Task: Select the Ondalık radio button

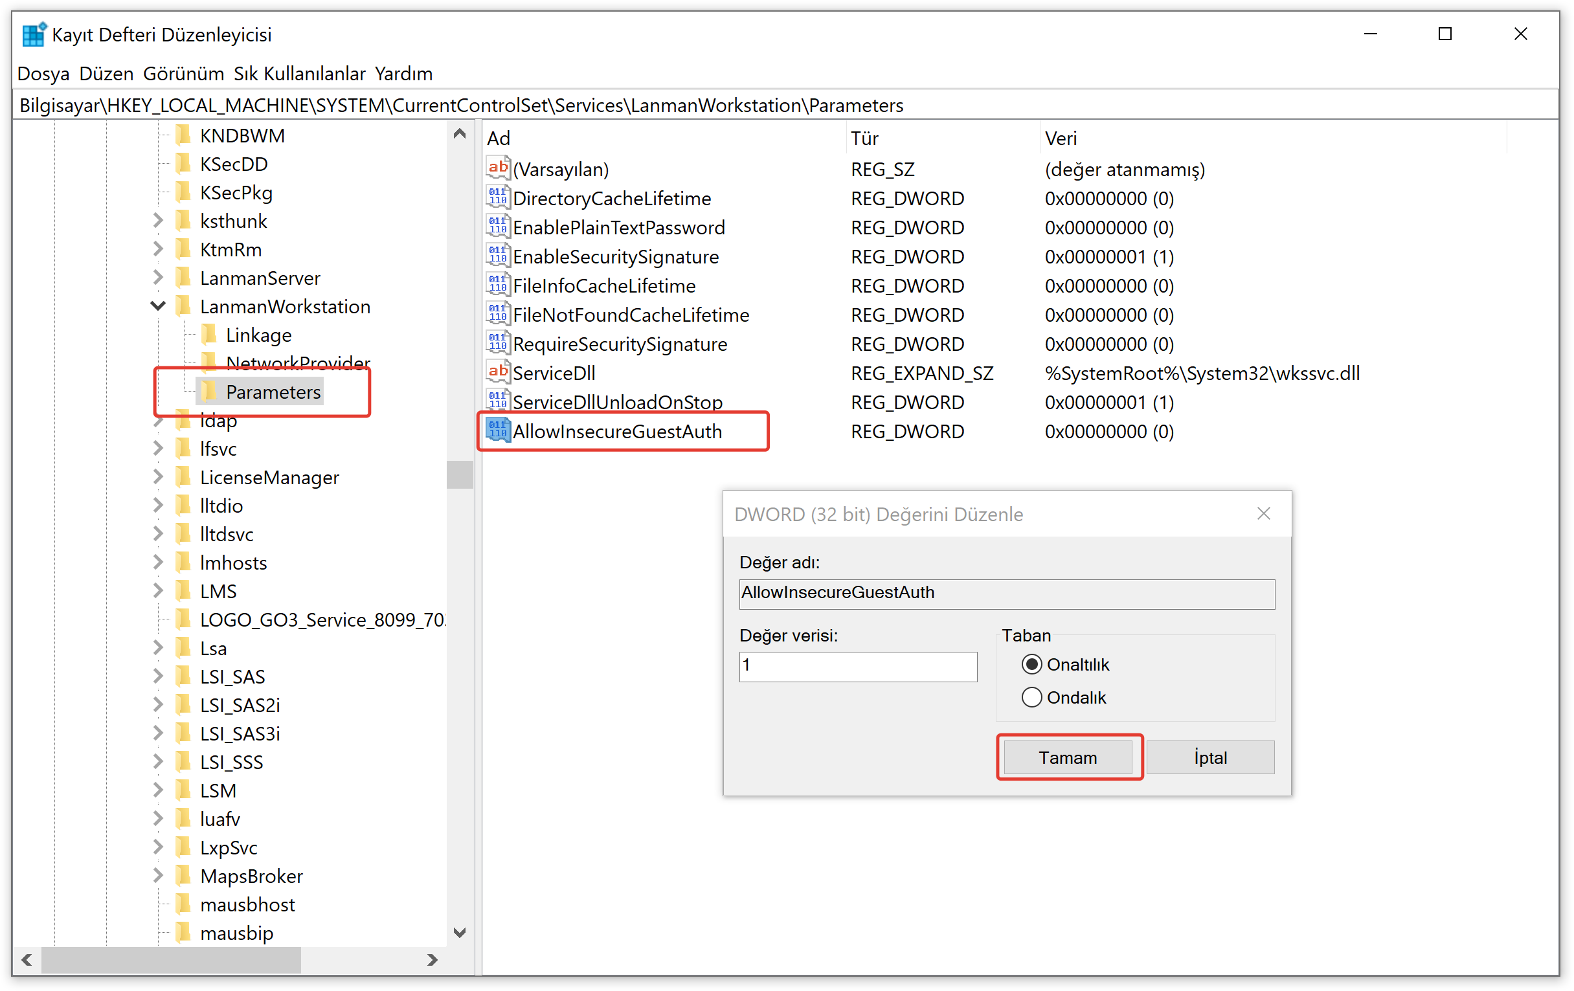Action: point(1031,698)
